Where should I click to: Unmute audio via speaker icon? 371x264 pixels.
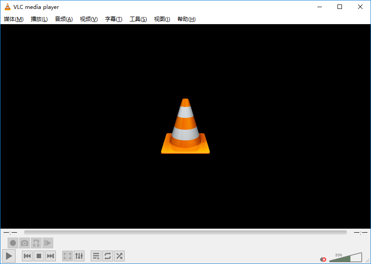(323, 260)
